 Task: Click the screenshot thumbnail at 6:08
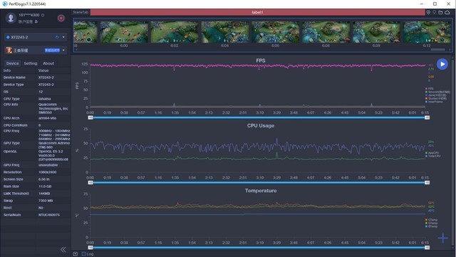pos(326,32)
